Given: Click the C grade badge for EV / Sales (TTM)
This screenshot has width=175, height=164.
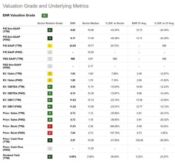Looking at the screenshot, I should pos(50,74).
